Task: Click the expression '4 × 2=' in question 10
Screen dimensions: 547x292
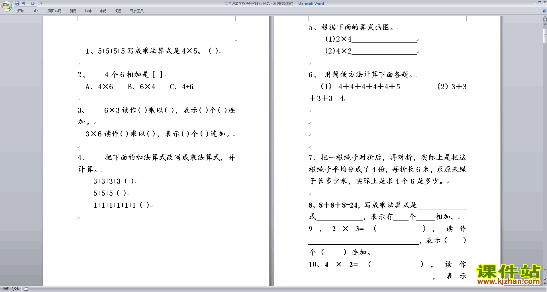Action: click(x=341, y=265)
